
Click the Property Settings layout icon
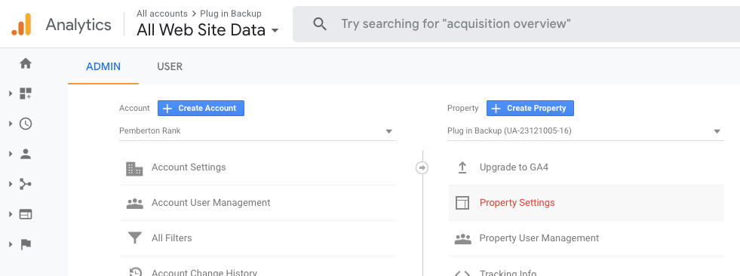pyautogui.click(x=462, y=203)
